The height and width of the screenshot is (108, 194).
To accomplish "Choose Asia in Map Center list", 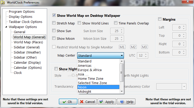I will pyautogui.click(x=99, y=74).
